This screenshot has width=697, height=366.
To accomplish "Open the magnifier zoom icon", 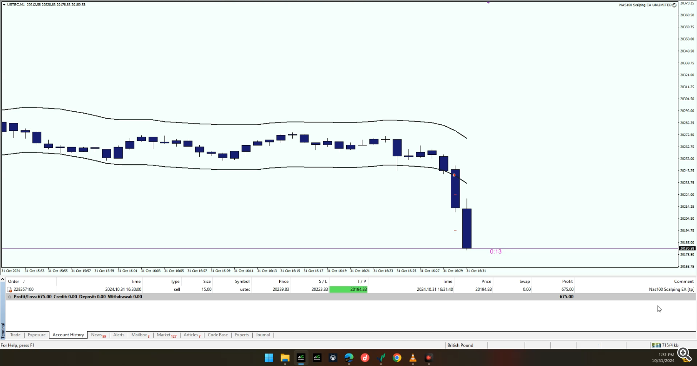I will [684, 354].
